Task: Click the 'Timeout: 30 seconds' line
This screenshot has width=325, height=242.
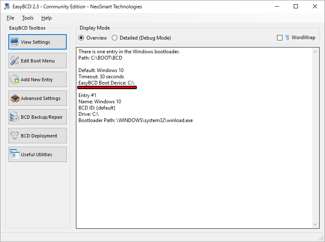Action: (101, 77)
